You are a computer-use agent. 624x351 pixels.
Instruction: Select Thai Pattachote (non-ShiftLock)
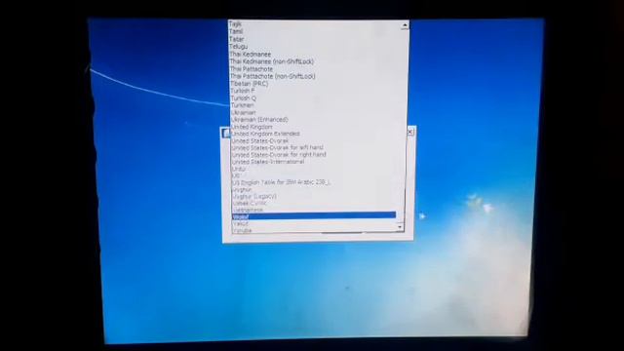pos(273,76)
